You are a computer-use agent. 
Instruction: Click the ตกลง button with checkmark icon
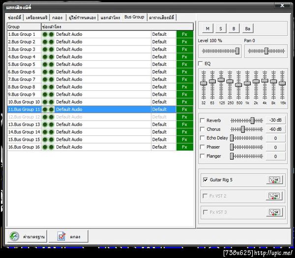(68, 236)
